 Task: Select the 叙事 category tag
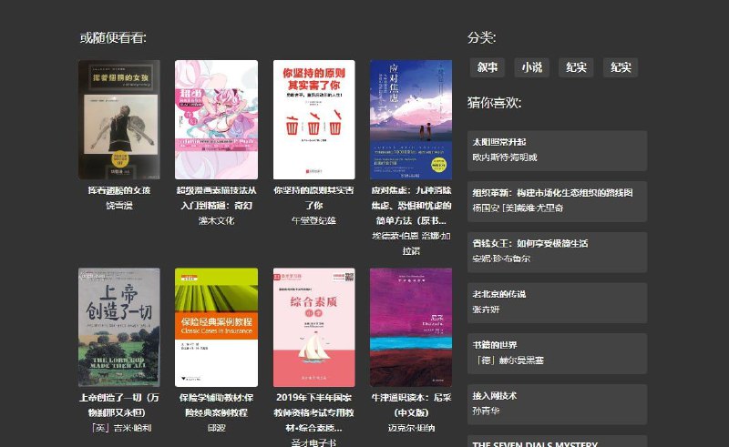click(488, 67)
